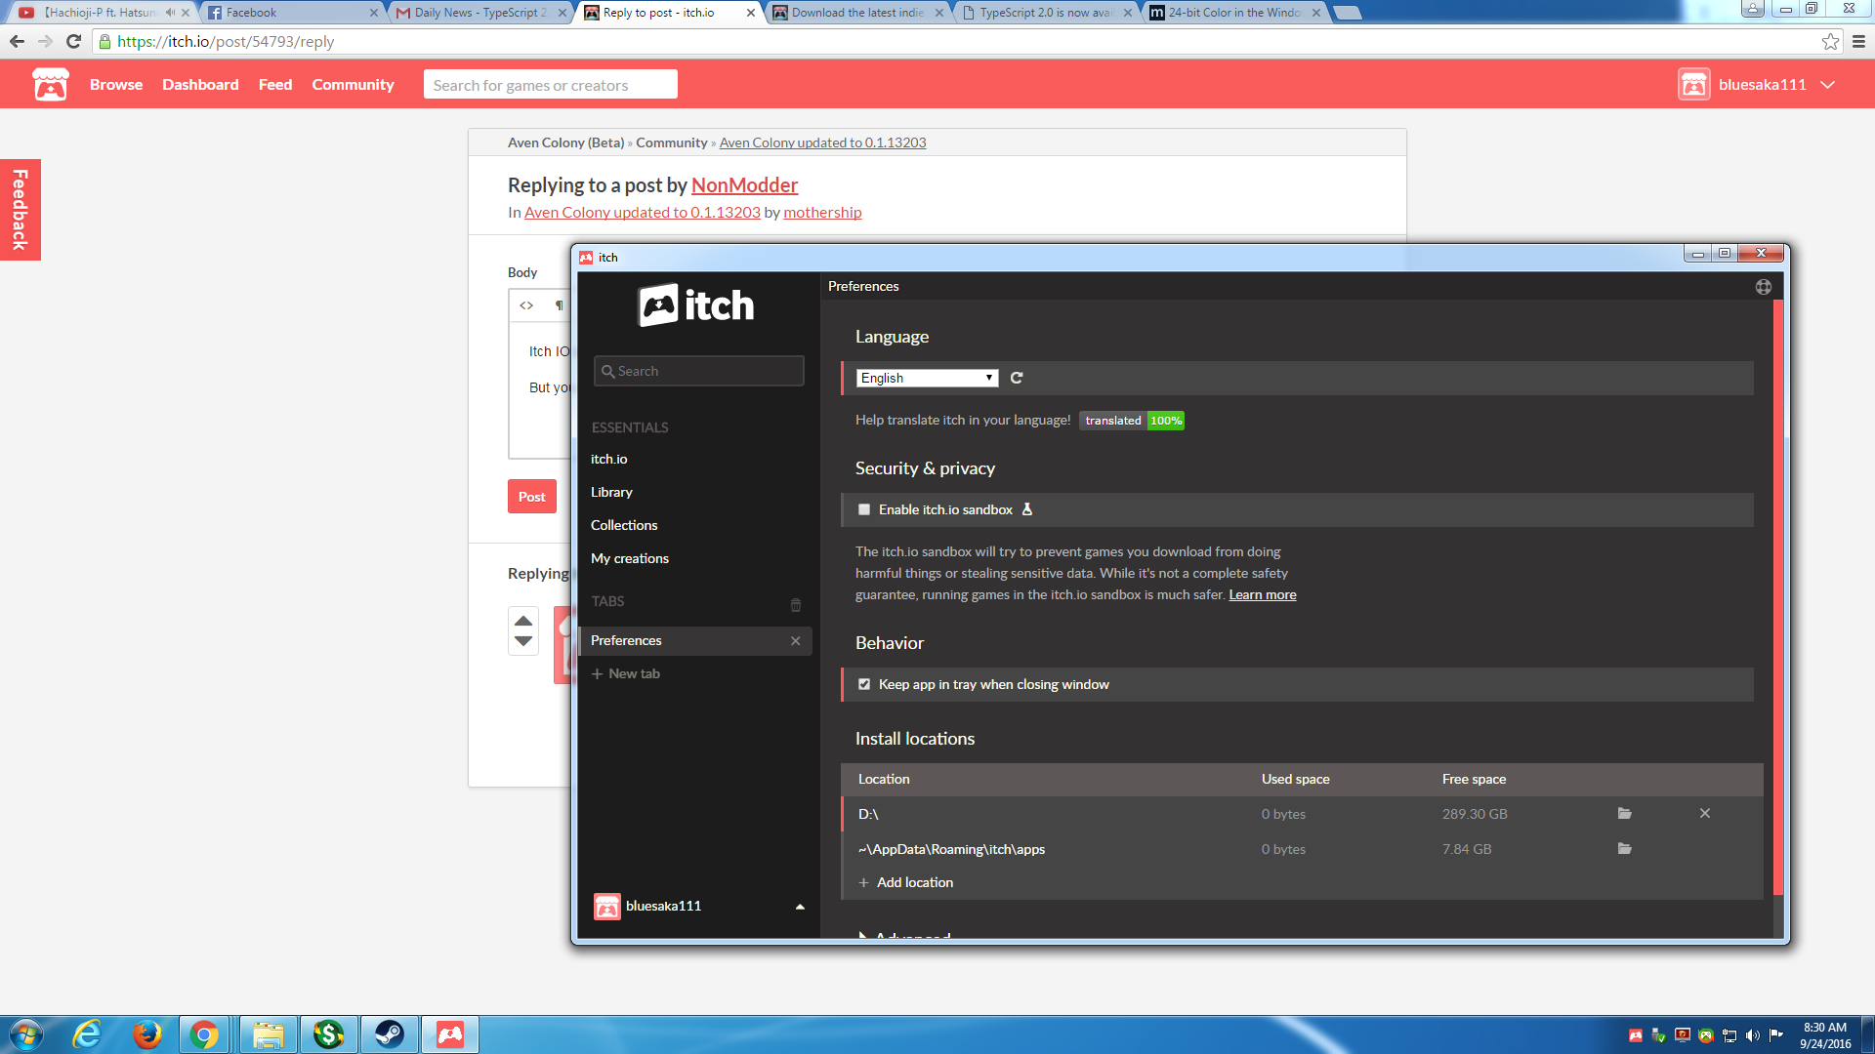
Task: Click the Location column header
Action: coord(884,779)
